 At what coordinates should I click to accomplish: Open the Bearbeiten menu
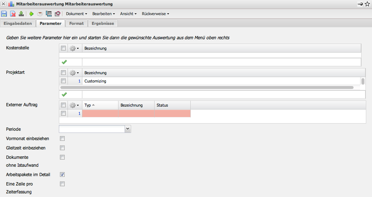click(103, 14)
